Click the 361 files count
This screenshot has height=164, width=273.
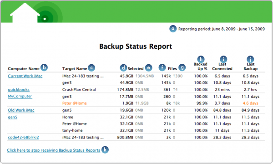(x=167, y=90)
